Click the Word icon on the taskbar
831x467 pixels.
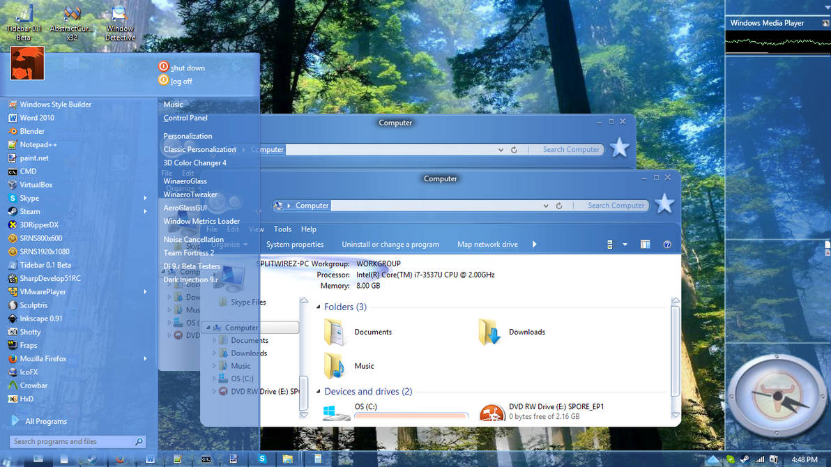tap(151, 459)
